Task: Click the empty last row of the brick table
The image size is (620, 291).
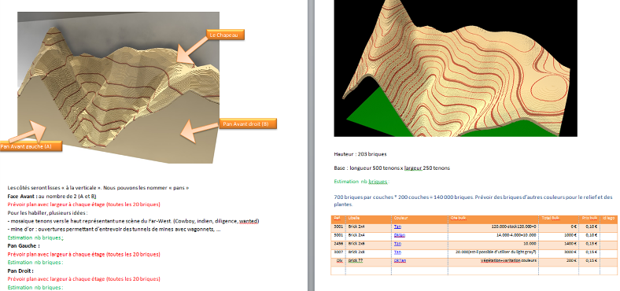Action: [474, 271]
